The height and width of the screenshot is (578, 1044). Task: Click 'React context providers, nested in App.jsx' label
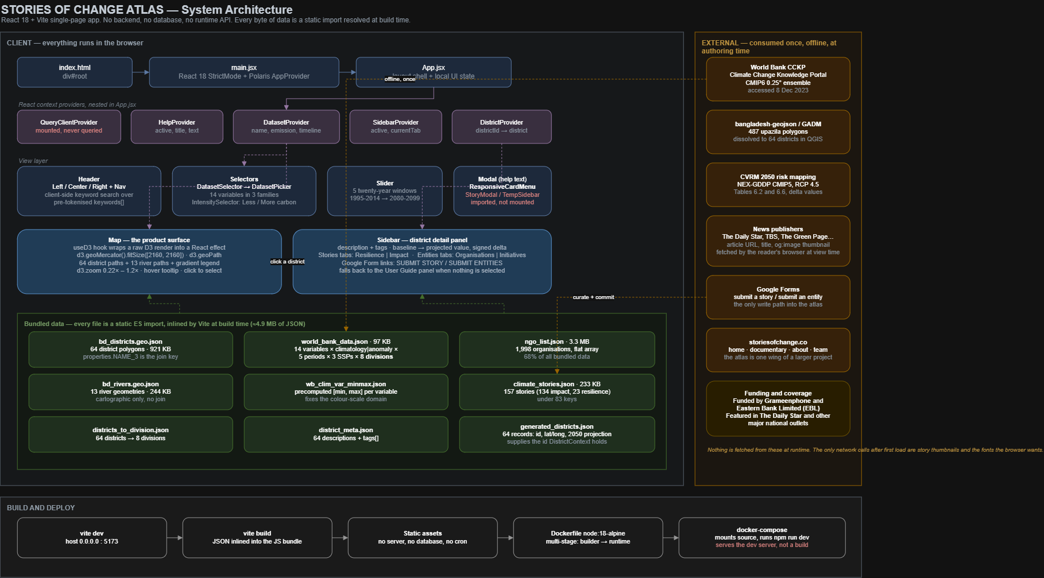click(x=78, y=104)
